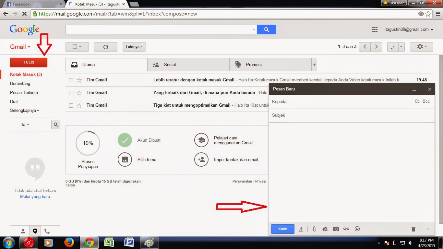Add a new inbox tab with plus

point(314,65)
